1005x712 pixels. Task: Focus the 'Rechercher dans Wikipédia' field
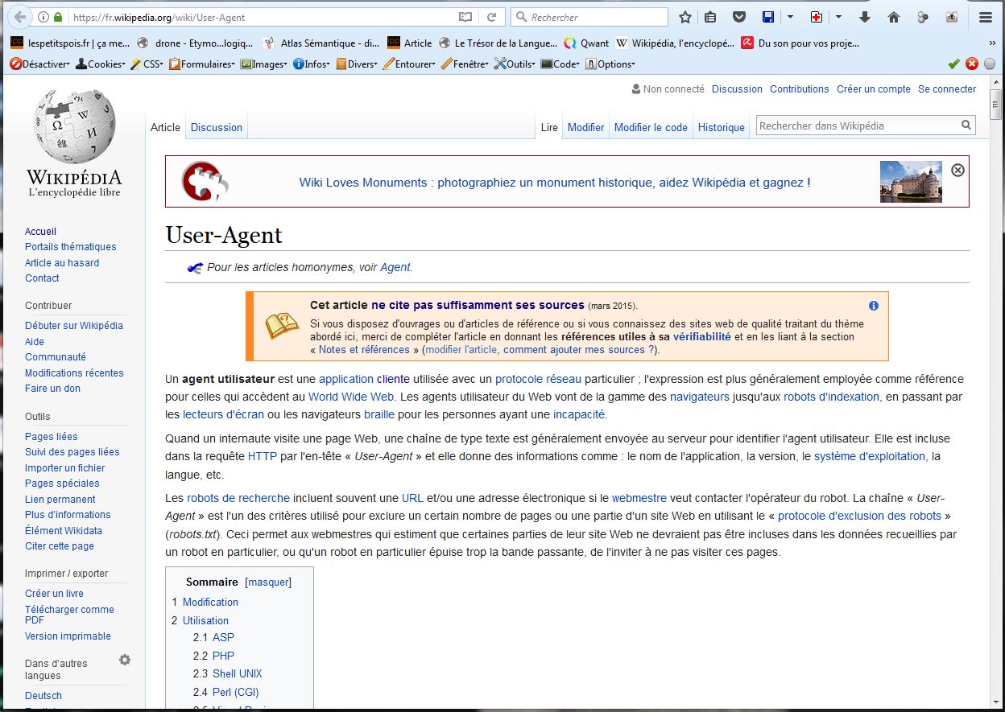coord(856,126)
